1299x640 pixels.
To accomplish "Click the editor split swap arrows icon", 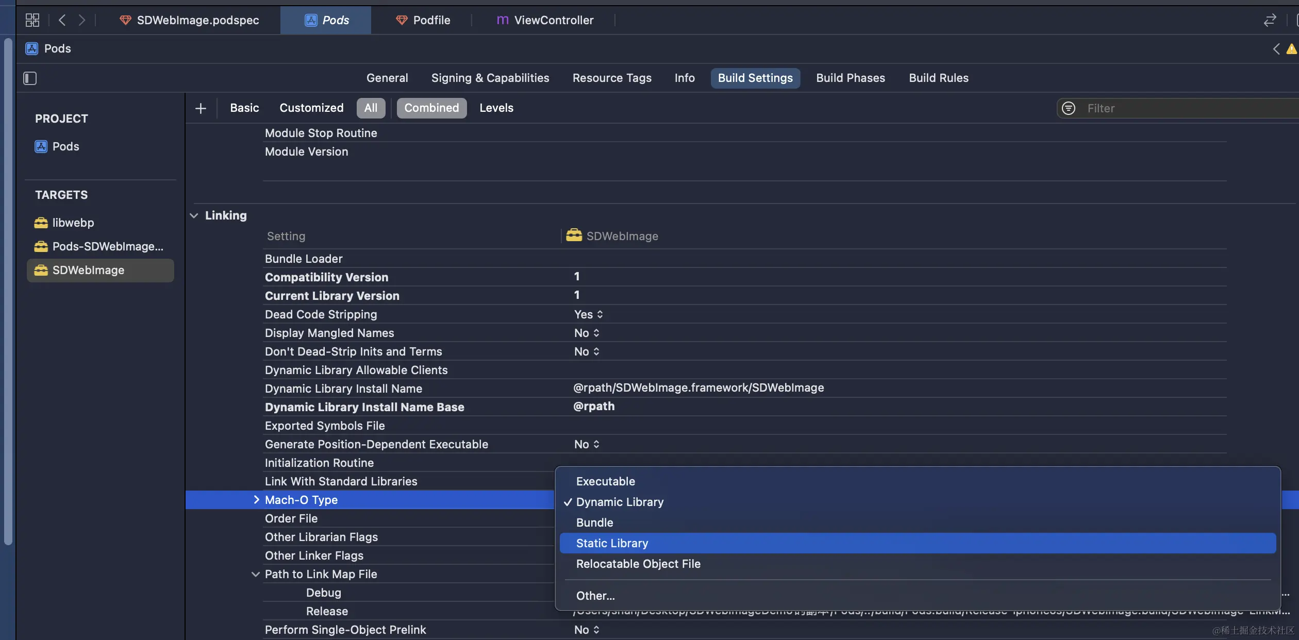I will pos(1270,20).
